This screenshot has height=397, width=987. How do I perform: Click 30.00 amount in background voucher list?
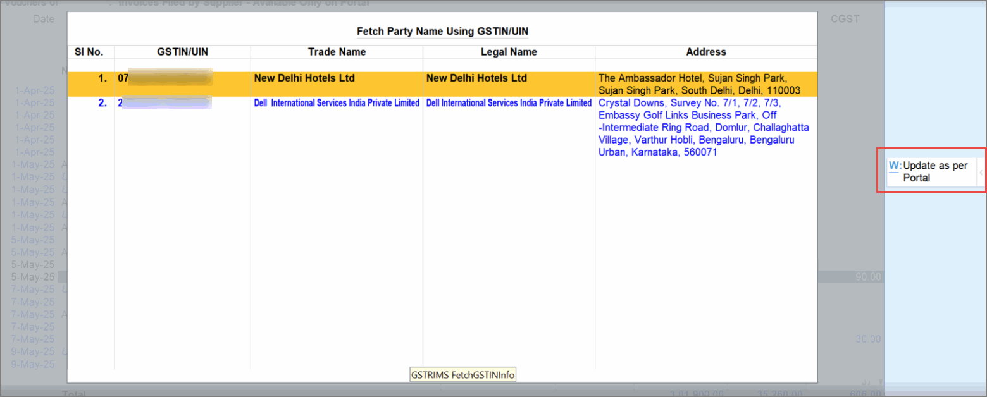click(868, 339)
